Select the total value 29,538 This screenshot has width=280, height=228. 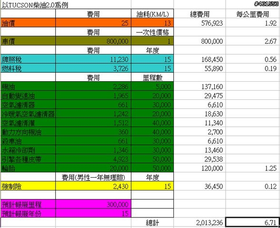[x=200, y=159]
